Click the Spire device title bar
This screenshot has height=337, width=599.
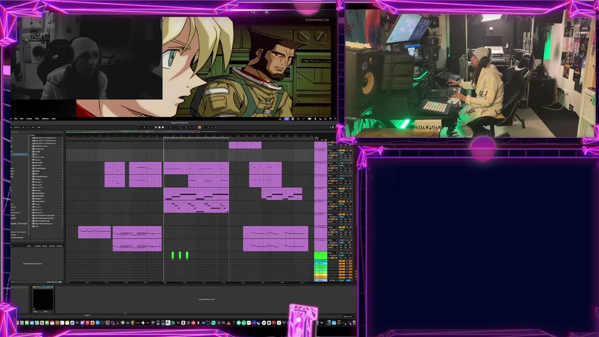tap(43, 287)
